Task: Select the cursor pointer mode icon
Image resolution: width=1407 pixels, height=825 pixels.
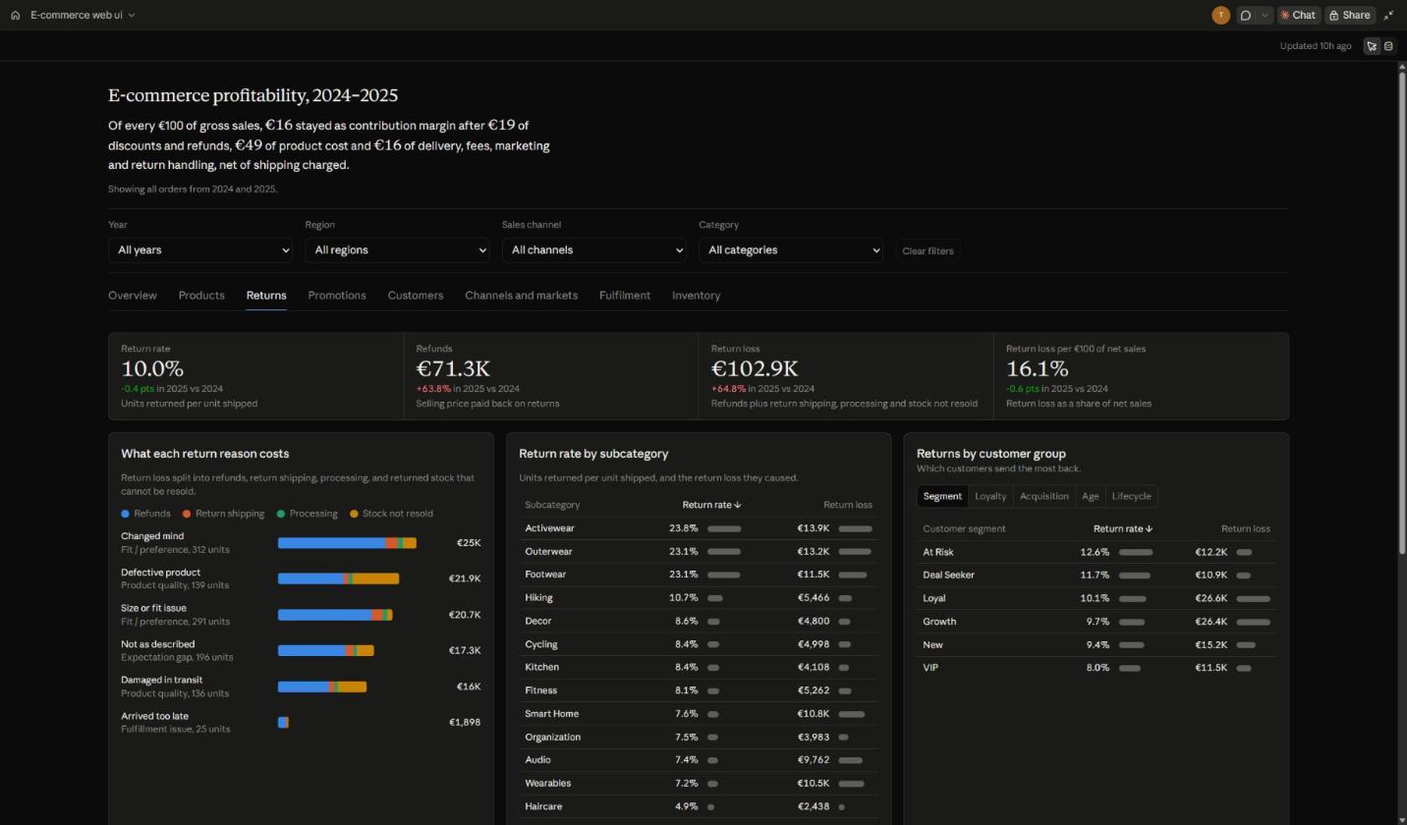Action: point(1372,46)
